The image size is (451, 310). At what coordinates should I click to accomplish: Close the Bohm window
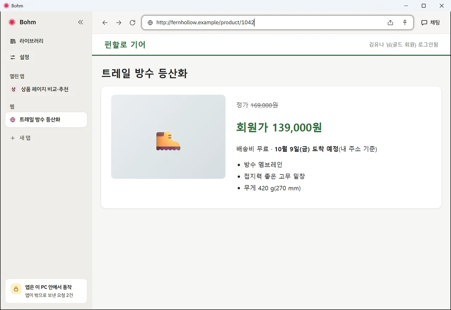pos(441,6)
